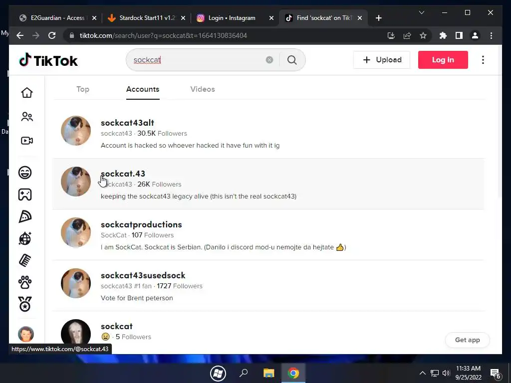Image resolution: width=511 pixels, height=383 pixels.
Task: Open the notifications center icon
Action: click(x=495, y=374)
